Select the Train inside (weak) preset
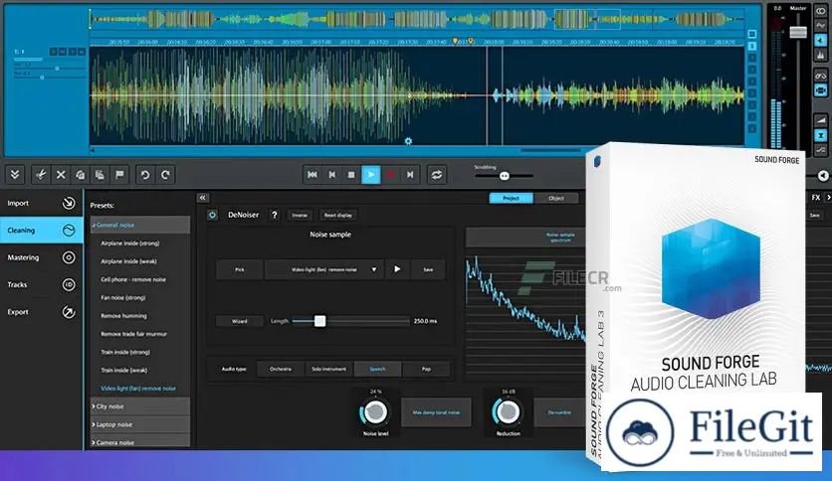The width and height of the screenshot is (832, 481). click(124, 371)
